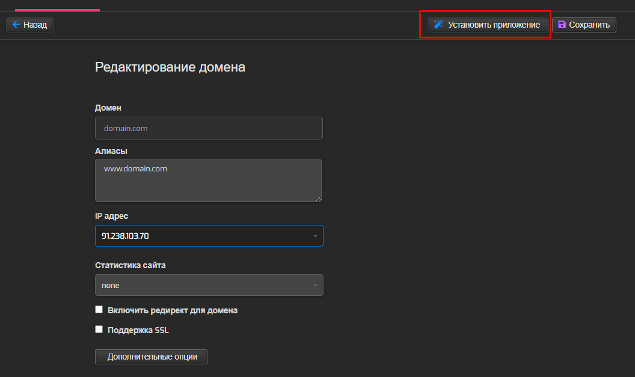Click the Редактирование домена heading
Viewport: 635px width, 377px height.
[170, 67]
